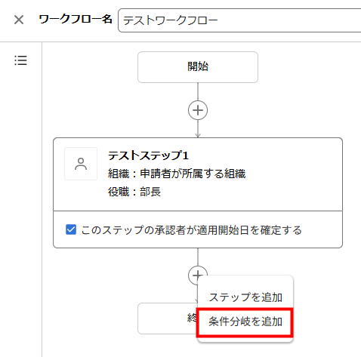This screenshot has height=357, width=361.
Task: Open the テストステップ1 step title
Action: click(x=148, y=155)
